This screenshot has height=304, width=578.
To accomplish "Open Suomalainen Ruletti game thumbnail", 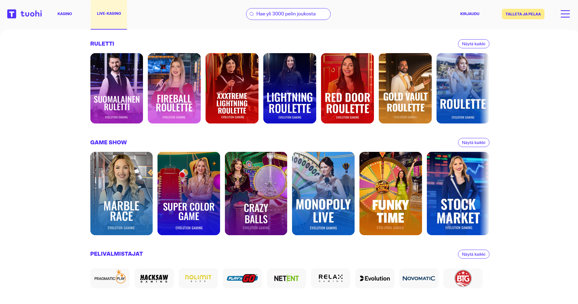I will point(117,88).
